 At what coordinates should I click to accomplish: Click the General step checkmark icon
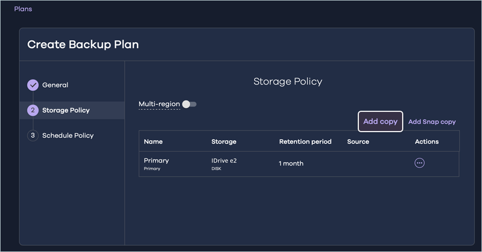(x=33, y=85)
